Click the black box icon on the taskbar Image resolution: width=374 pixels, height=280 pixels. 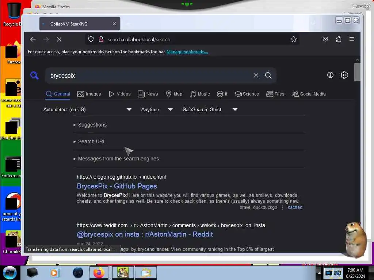point(32,273)
